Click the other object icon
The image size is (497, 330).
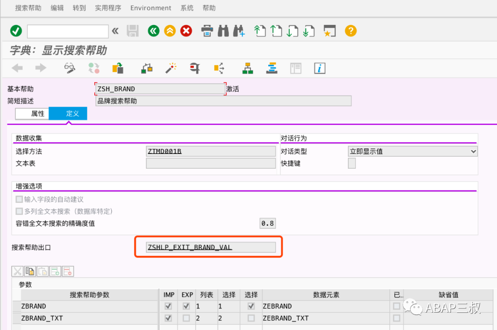pos(118,68)
